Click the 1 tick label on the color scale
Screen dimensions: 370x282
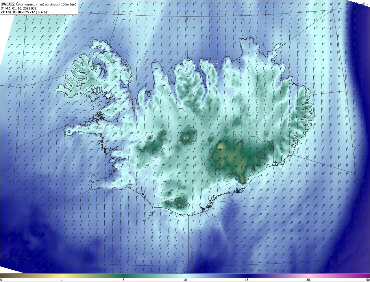(x=62, y=280)
